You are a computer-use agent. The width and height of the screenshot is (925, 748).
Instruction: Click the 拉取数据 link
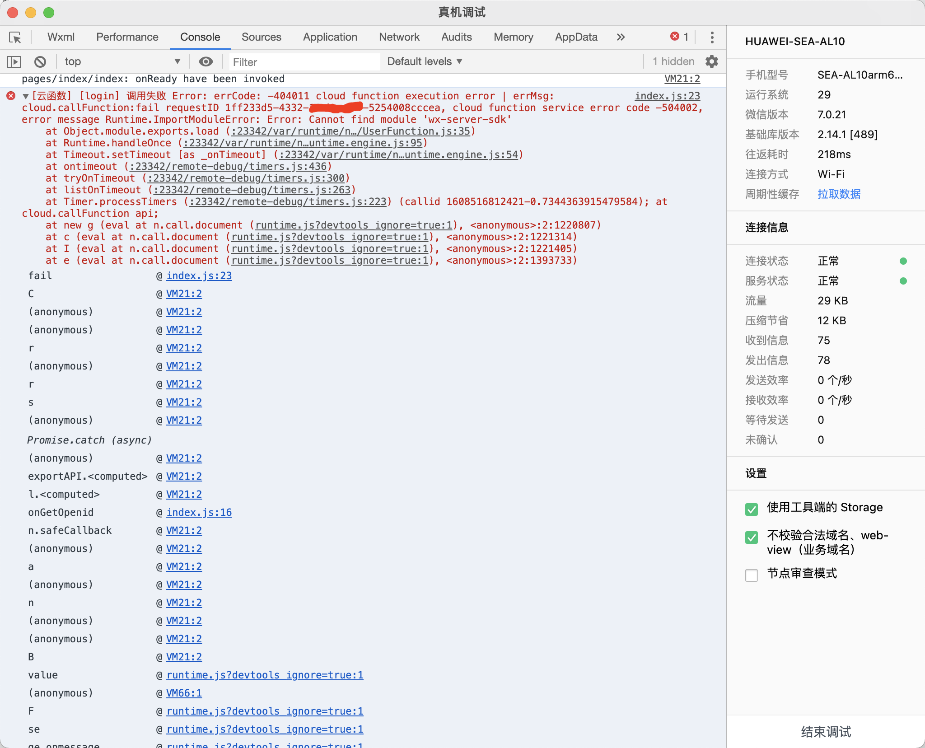[x=839, y=194]
